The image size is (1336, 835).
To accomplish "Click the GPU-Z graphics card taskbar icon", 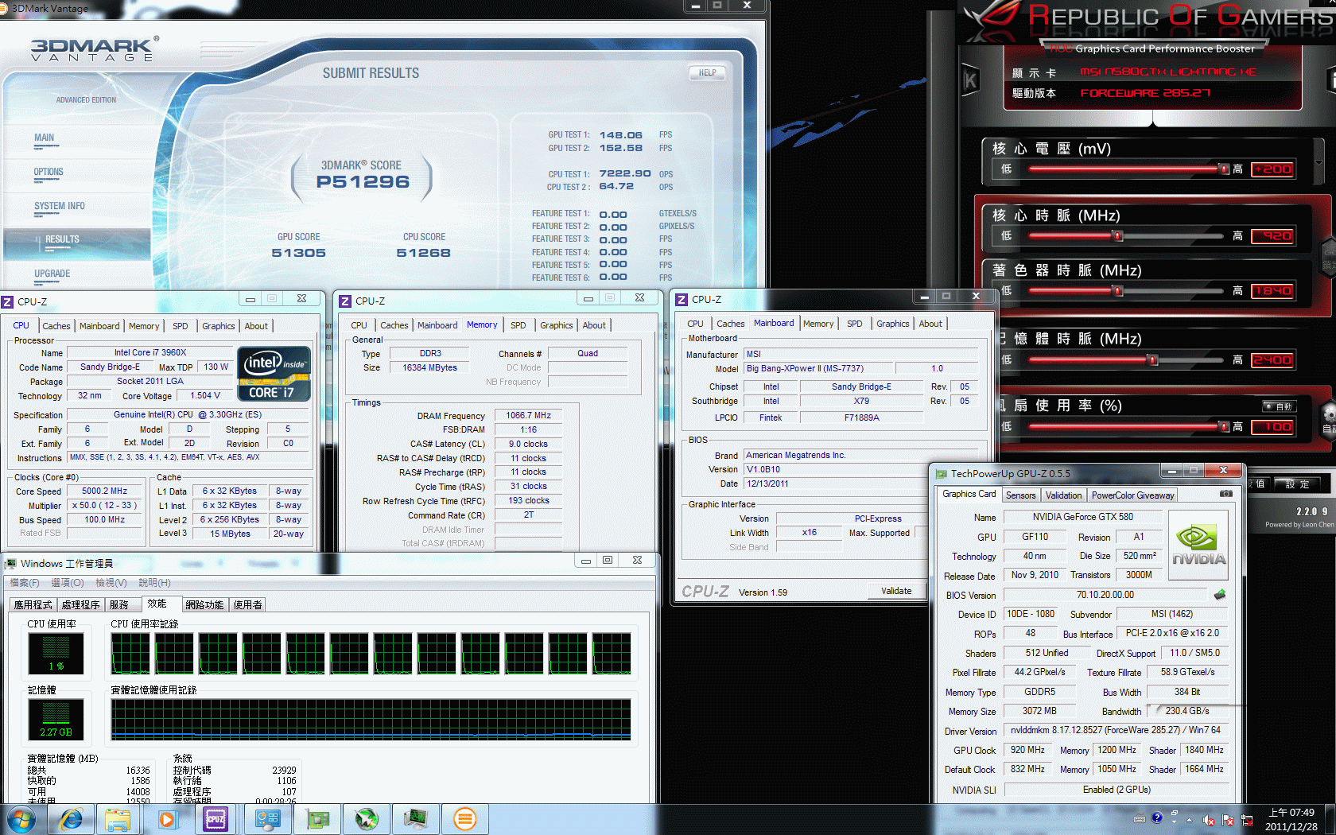I will coord(317,819).
